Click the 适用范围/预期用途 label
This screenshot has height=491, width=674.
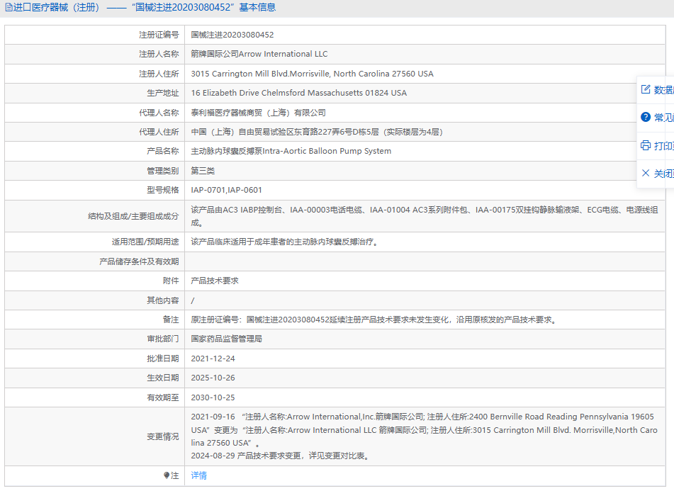tap(145, 242)
